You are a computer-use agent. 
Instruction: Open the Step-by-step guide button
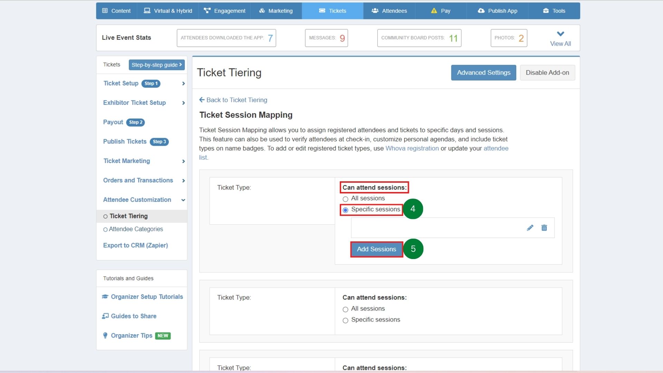[x=157, y=65]
